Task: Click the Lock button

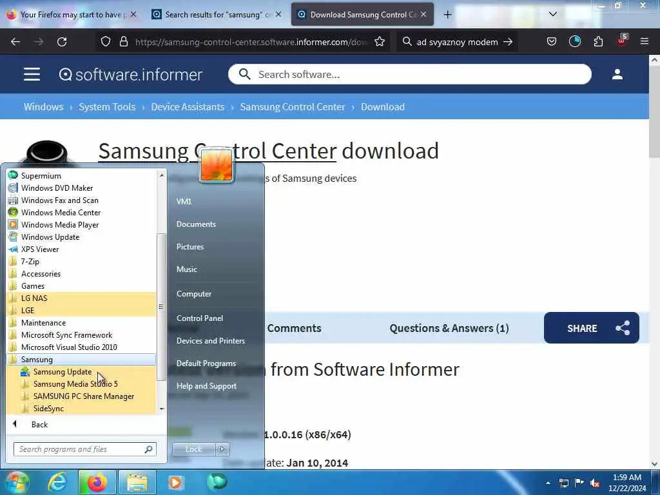Action: [x=193, y=449]
